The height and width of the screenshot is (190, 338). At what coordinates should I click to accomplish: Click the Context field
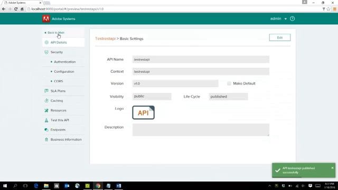coord(201,72)
